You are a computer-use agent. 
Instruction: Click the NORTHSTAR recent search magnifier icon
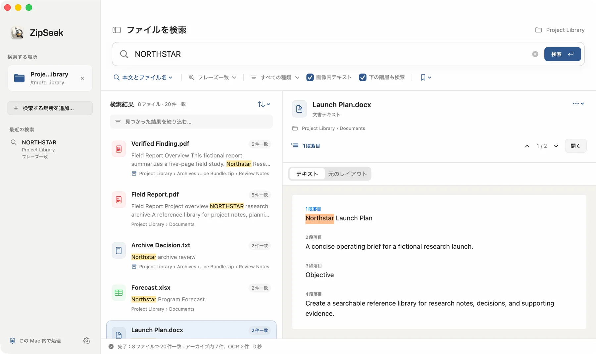point(14,142)
